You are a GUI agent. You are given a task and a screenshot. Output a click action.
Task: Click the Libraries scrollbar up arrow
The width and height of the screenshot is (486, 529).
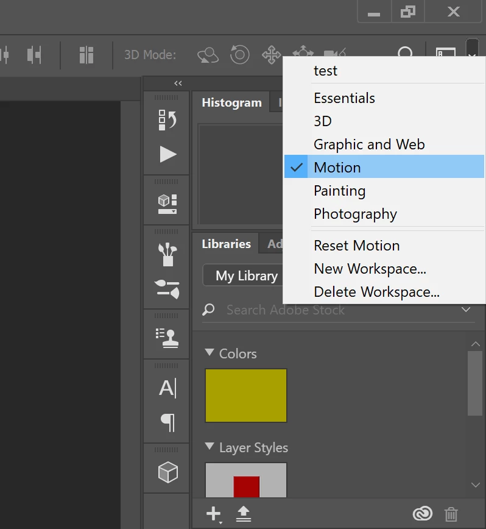[x=475, y=344]
